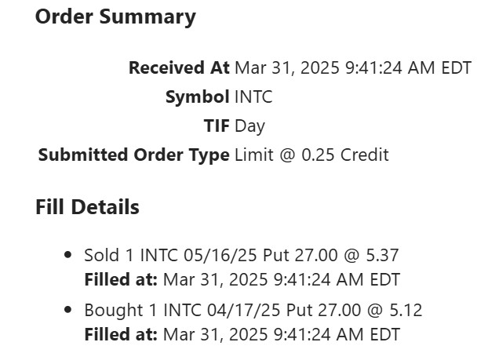The height and width of the screenshot is (353, 488).
Task: Select the timestamp under the Sold fill
Action: [x=281, y=279]
